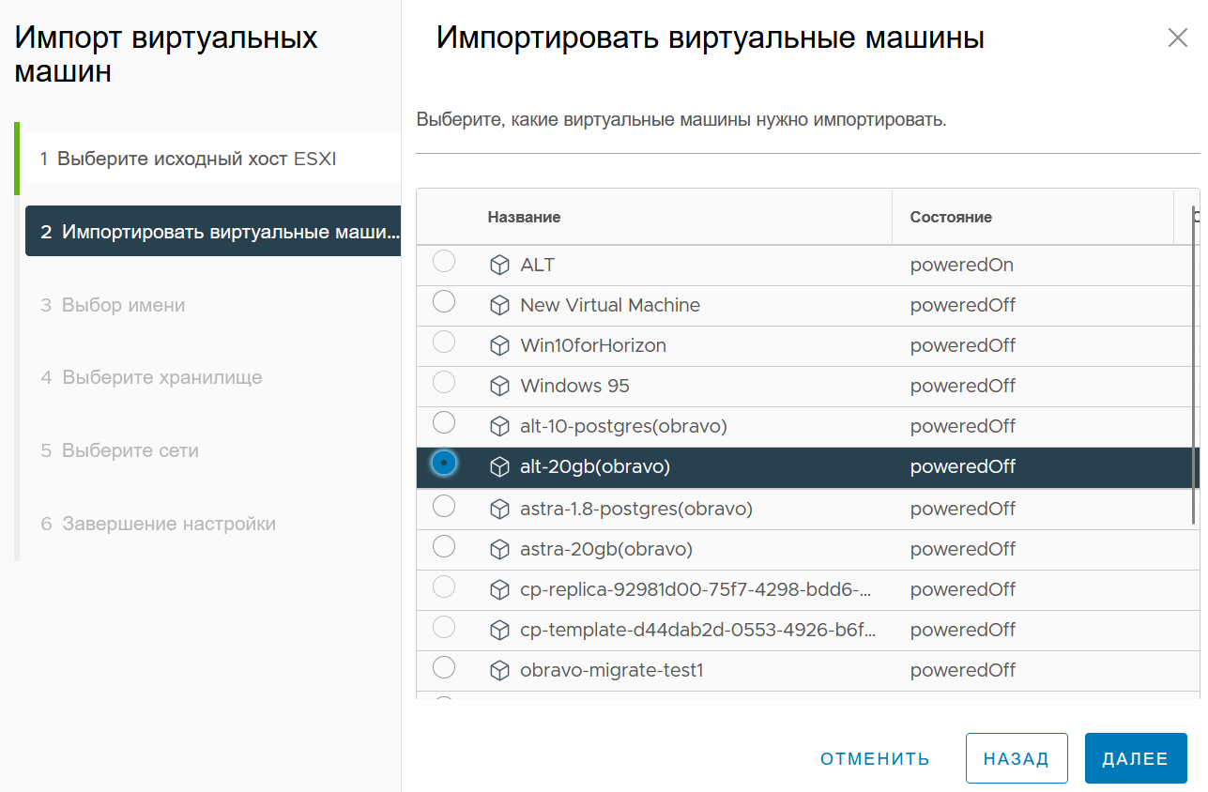Click poweredOff status of astra-20gb(obravo)
Image resolution: width=1208 pixels, height=792 pixels.
963,549
